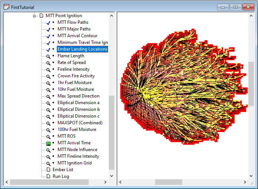The image size is (258, 189).
Task: Uncheck the MTT Flow Paths checkmark
Action: (x=48, y=23)
